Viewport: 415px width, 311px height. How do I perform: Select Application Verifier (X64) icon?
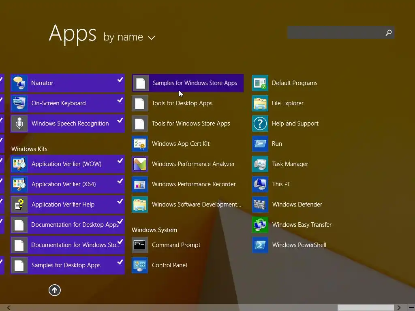19,184
